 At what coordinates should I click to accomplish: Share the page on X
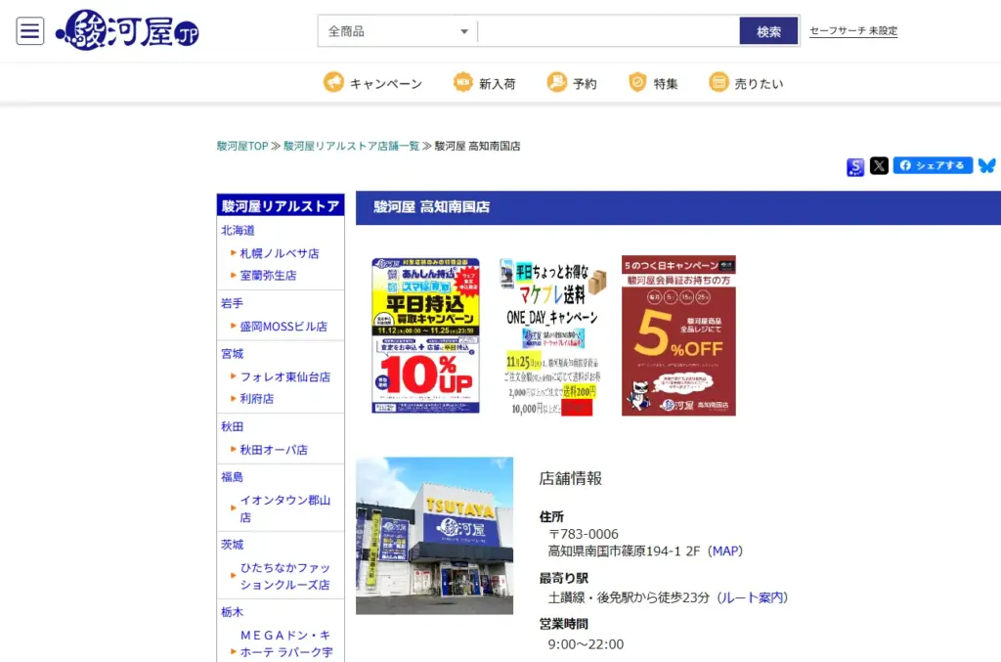click(879, 166)
